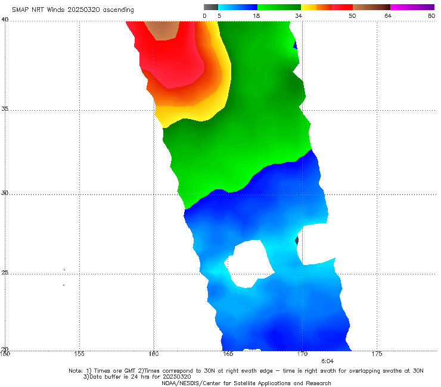
Task: Click the color bar label 50
Action: tap(352, 15)
